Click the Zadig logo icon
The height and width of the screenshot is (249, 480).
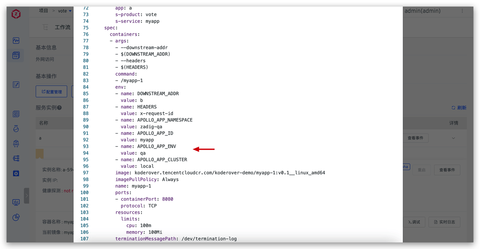[16, 14]
